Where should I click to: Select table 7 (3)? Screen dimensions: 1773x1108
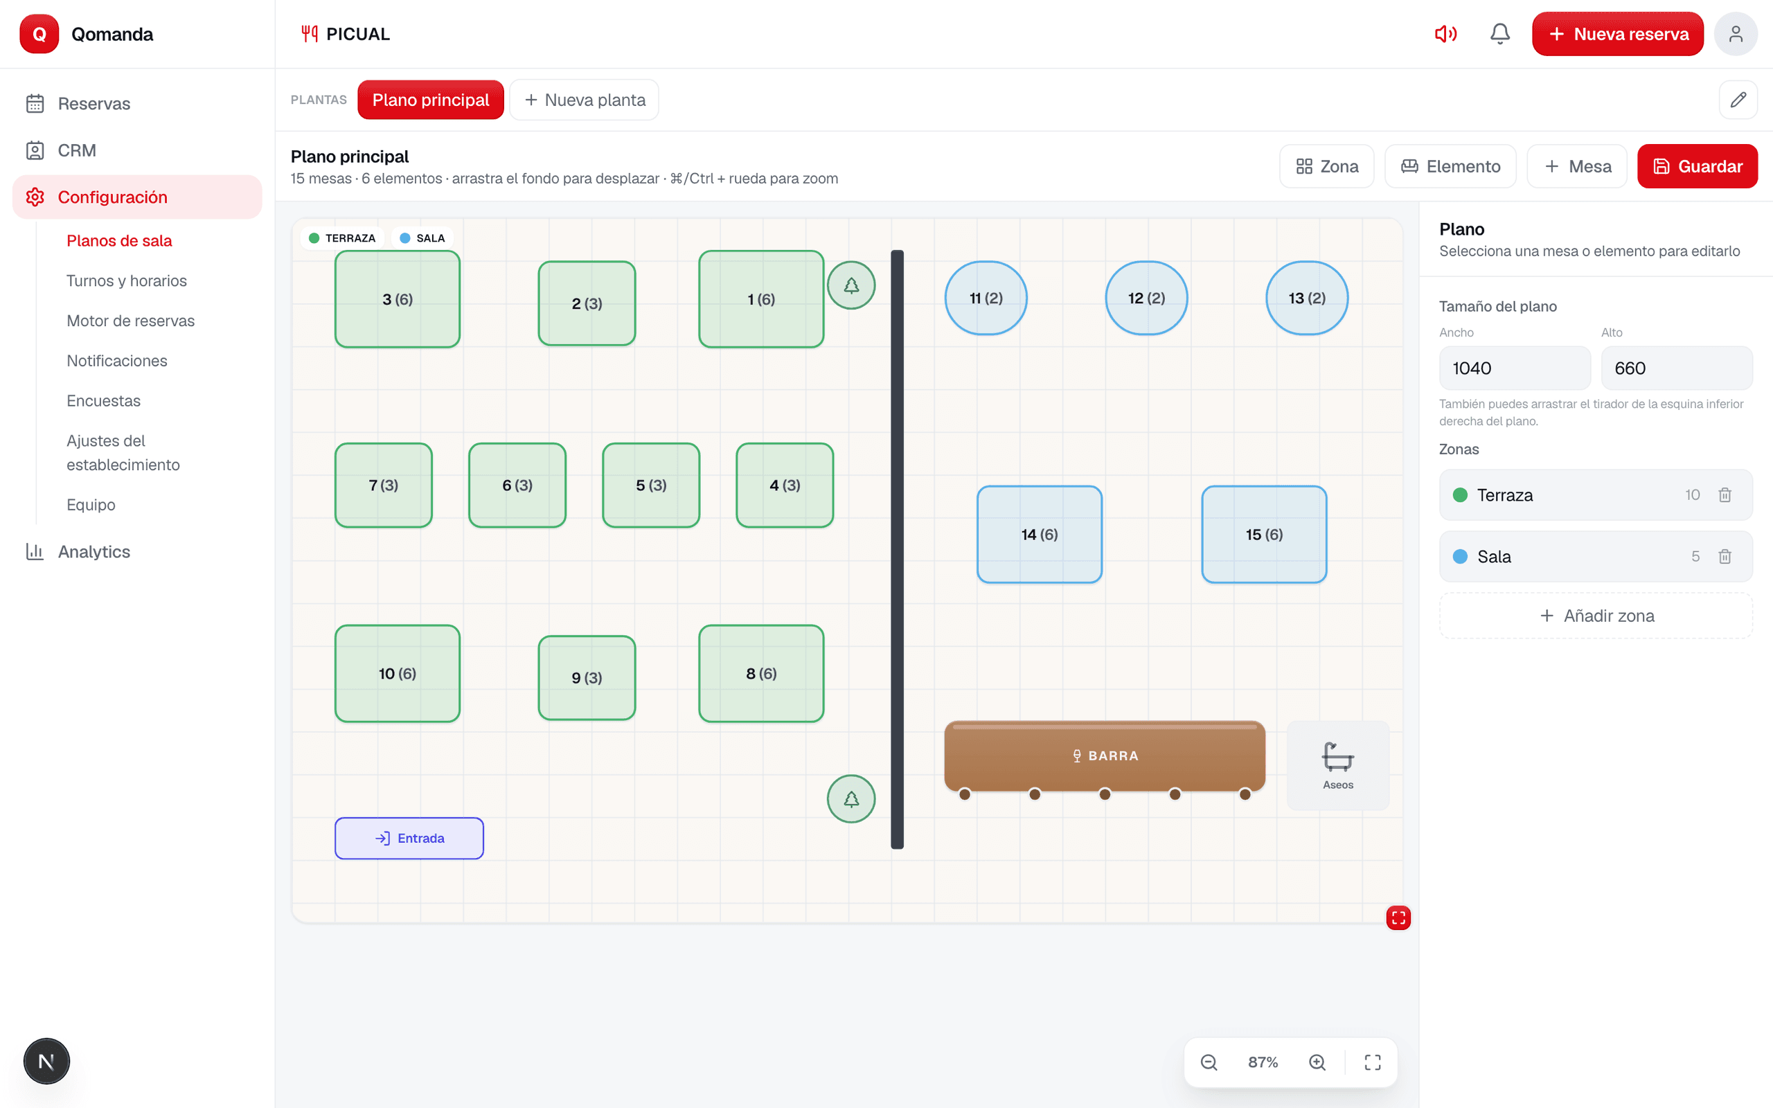(383, 485)
